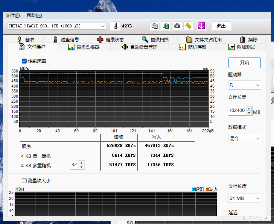Click the 自动噪音管理 speaker icon
Screen dimensions: 274x224
125,47
